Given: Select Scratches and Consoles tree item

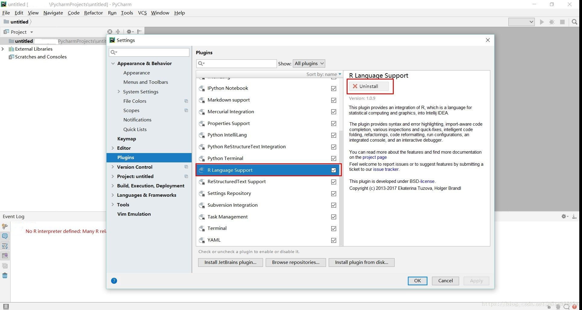Looking at the screenshot, I should point(41,57).
